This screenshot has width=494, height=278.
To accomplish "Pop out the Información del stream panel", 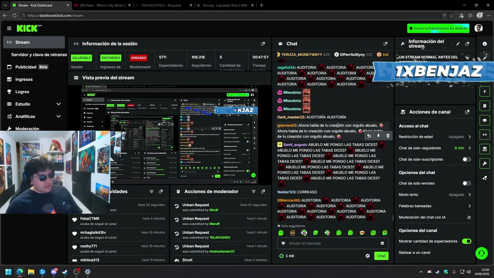I will 467,44.
